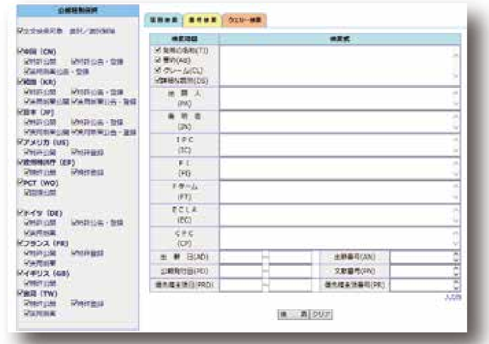This screenshot has height=344, width=489.
Task: Toggle the claims (CL) checkbox
Action: pyautogui.click(x=158, y=70)
